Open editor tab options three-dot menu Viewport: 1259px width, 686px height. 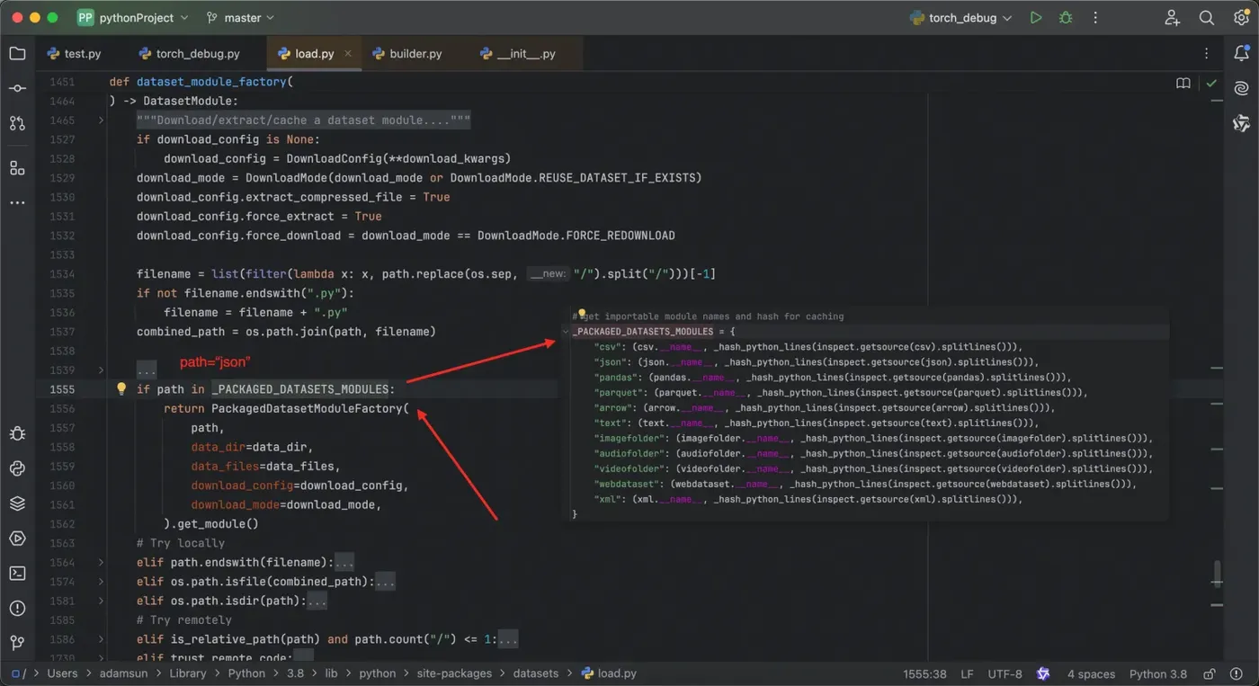tap(1207, 54)
